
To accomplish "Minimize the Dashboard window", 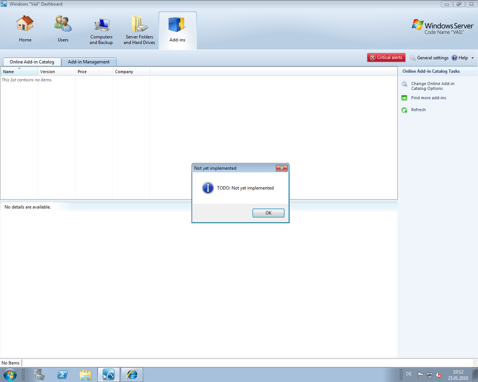I will point(447,4).
